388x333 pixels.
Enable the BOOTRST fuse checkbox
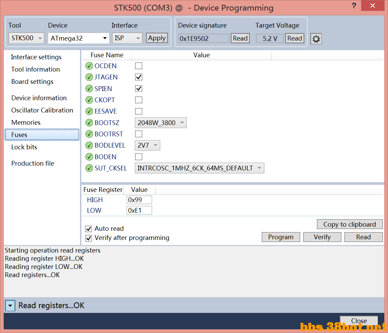click(x=139, y=134)
